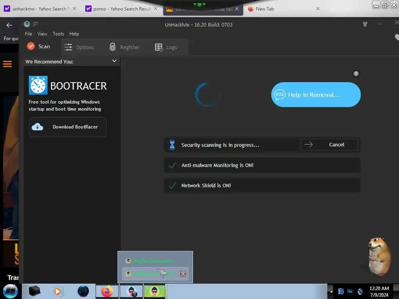Screen dimensions: 399x299
Task: Close the unhackme Yahoo Search tab
Action: click(x=74, y=9)
